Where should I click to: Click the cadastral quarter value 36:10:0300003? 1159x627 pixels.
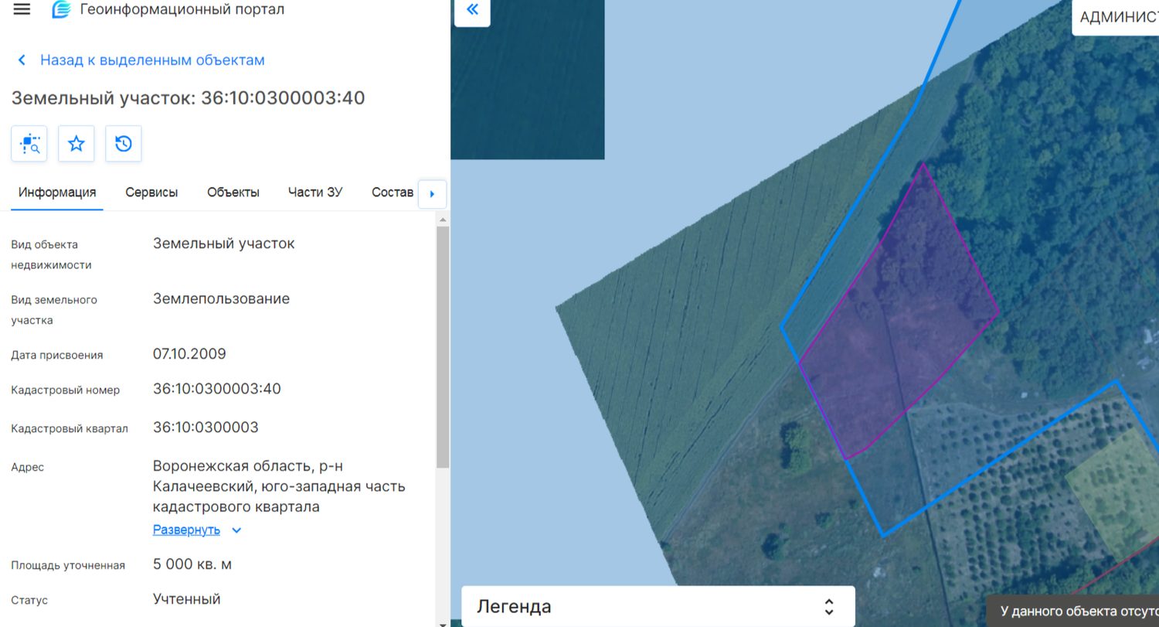coord(206,428)
